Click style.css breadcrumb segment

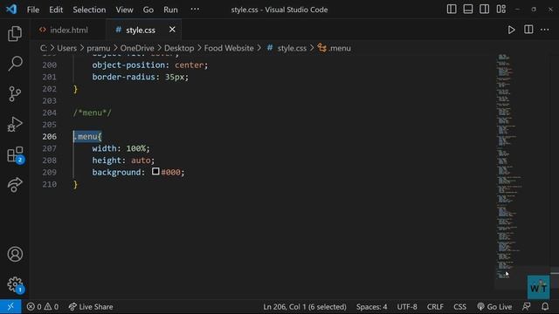point(287,48)
